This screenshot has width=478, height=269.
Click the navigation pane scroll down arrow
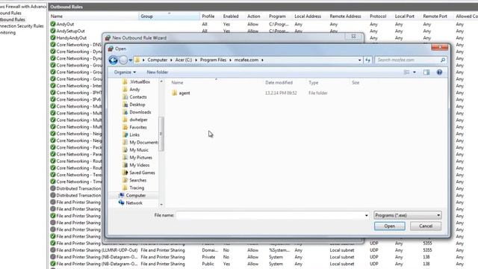161,205
